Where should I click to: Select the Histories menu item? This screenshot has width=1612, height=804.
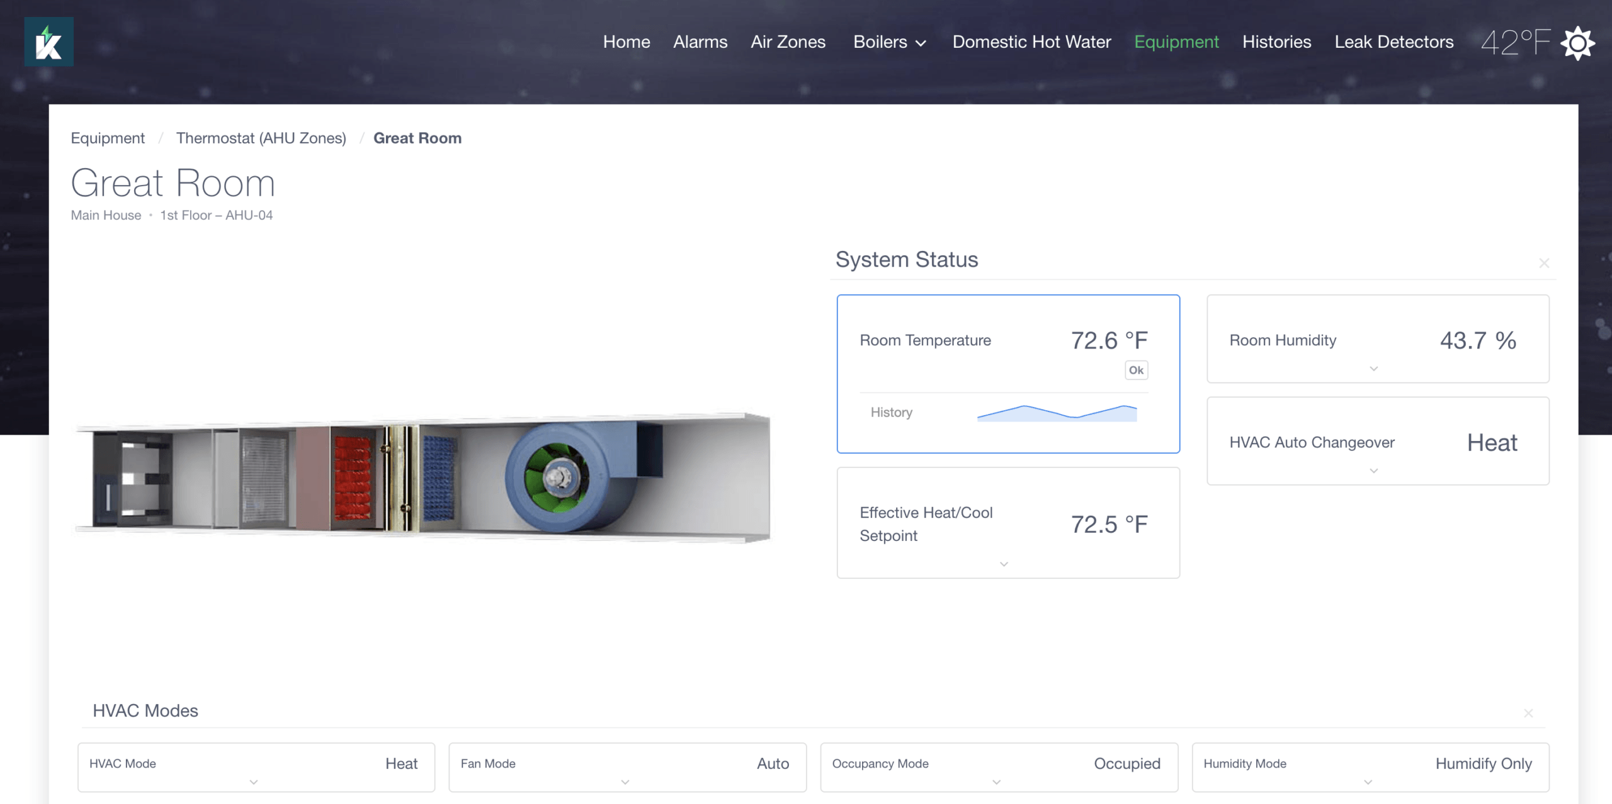(1276, 42)
